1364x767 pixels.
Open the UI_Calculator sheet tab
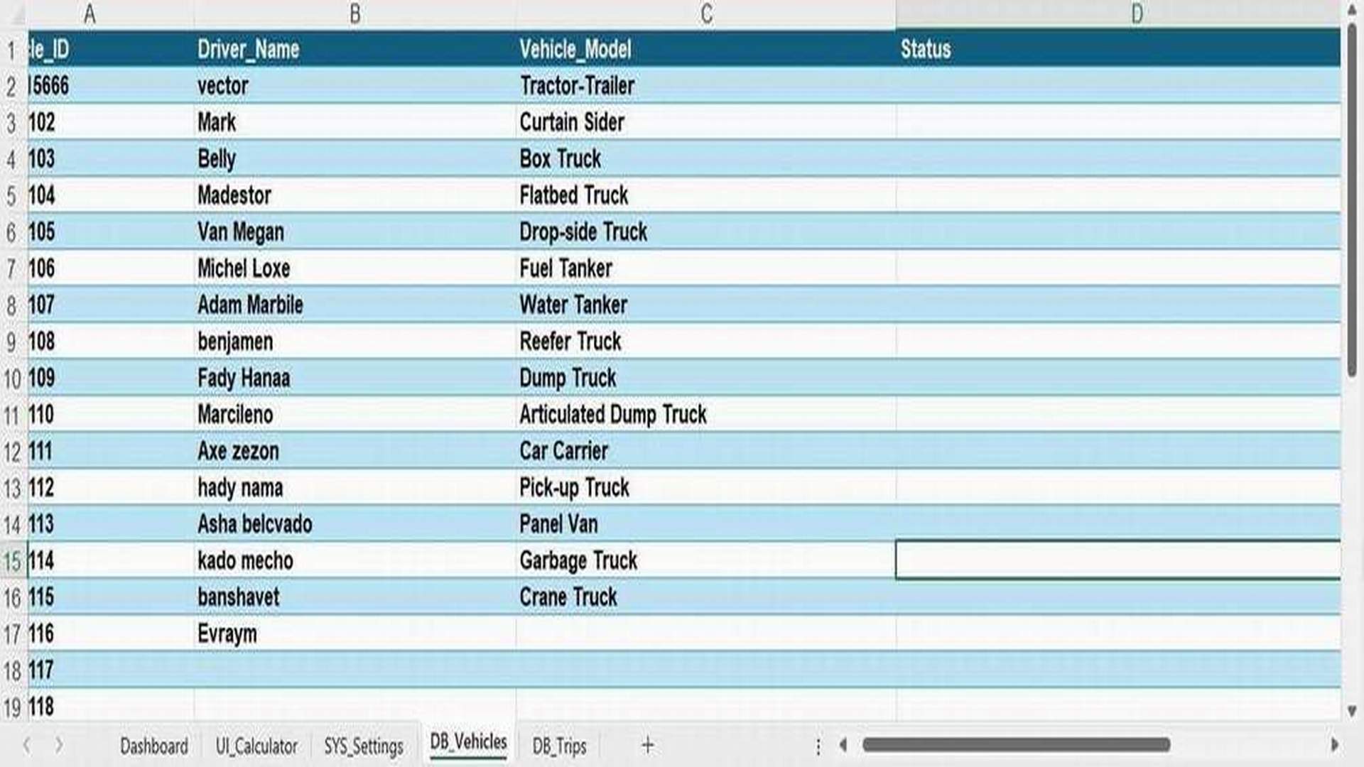pos(256,746)
